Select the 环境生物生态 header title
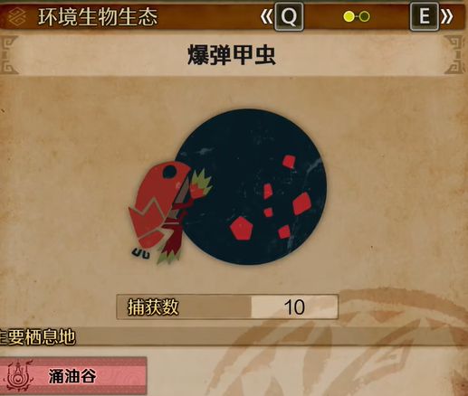468x396 pixels. (98, 17)
